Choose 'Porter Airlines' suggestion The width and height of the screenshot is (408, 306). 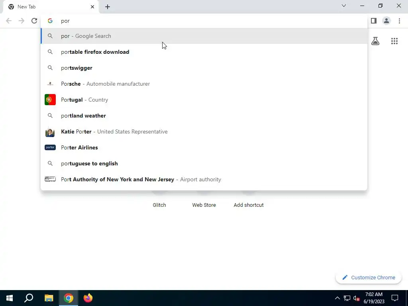[204, 147]
